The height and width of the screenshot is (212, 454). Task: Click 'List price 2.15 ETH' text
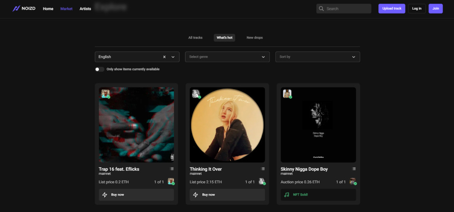[206, 182]
